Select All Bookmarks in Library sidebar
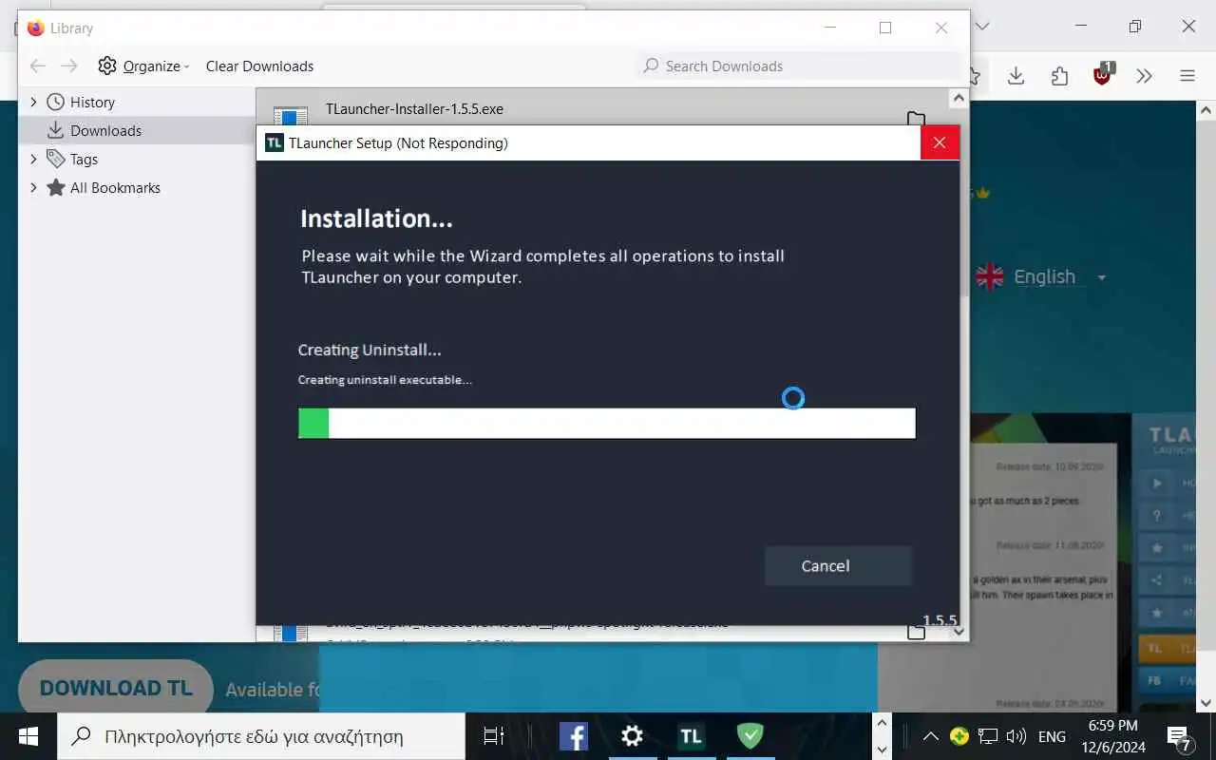Viewport: 1216px width, 760px height. tap(115, 187)
